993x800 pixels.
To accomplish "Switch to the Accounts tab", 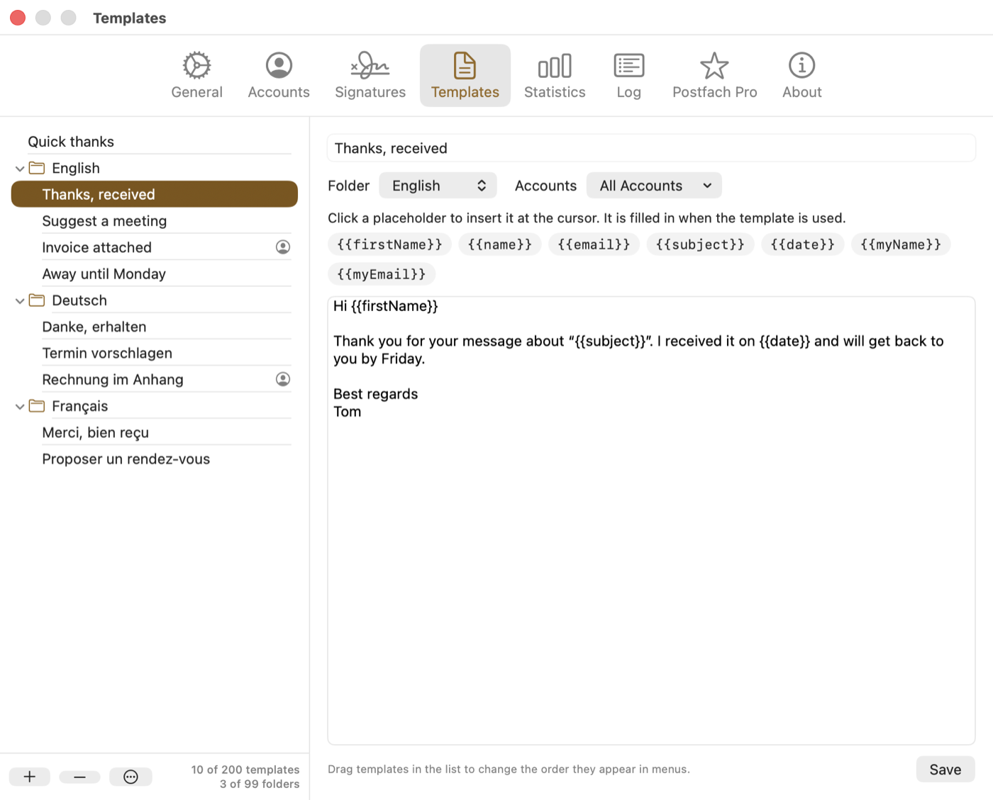I will (279, 75).
